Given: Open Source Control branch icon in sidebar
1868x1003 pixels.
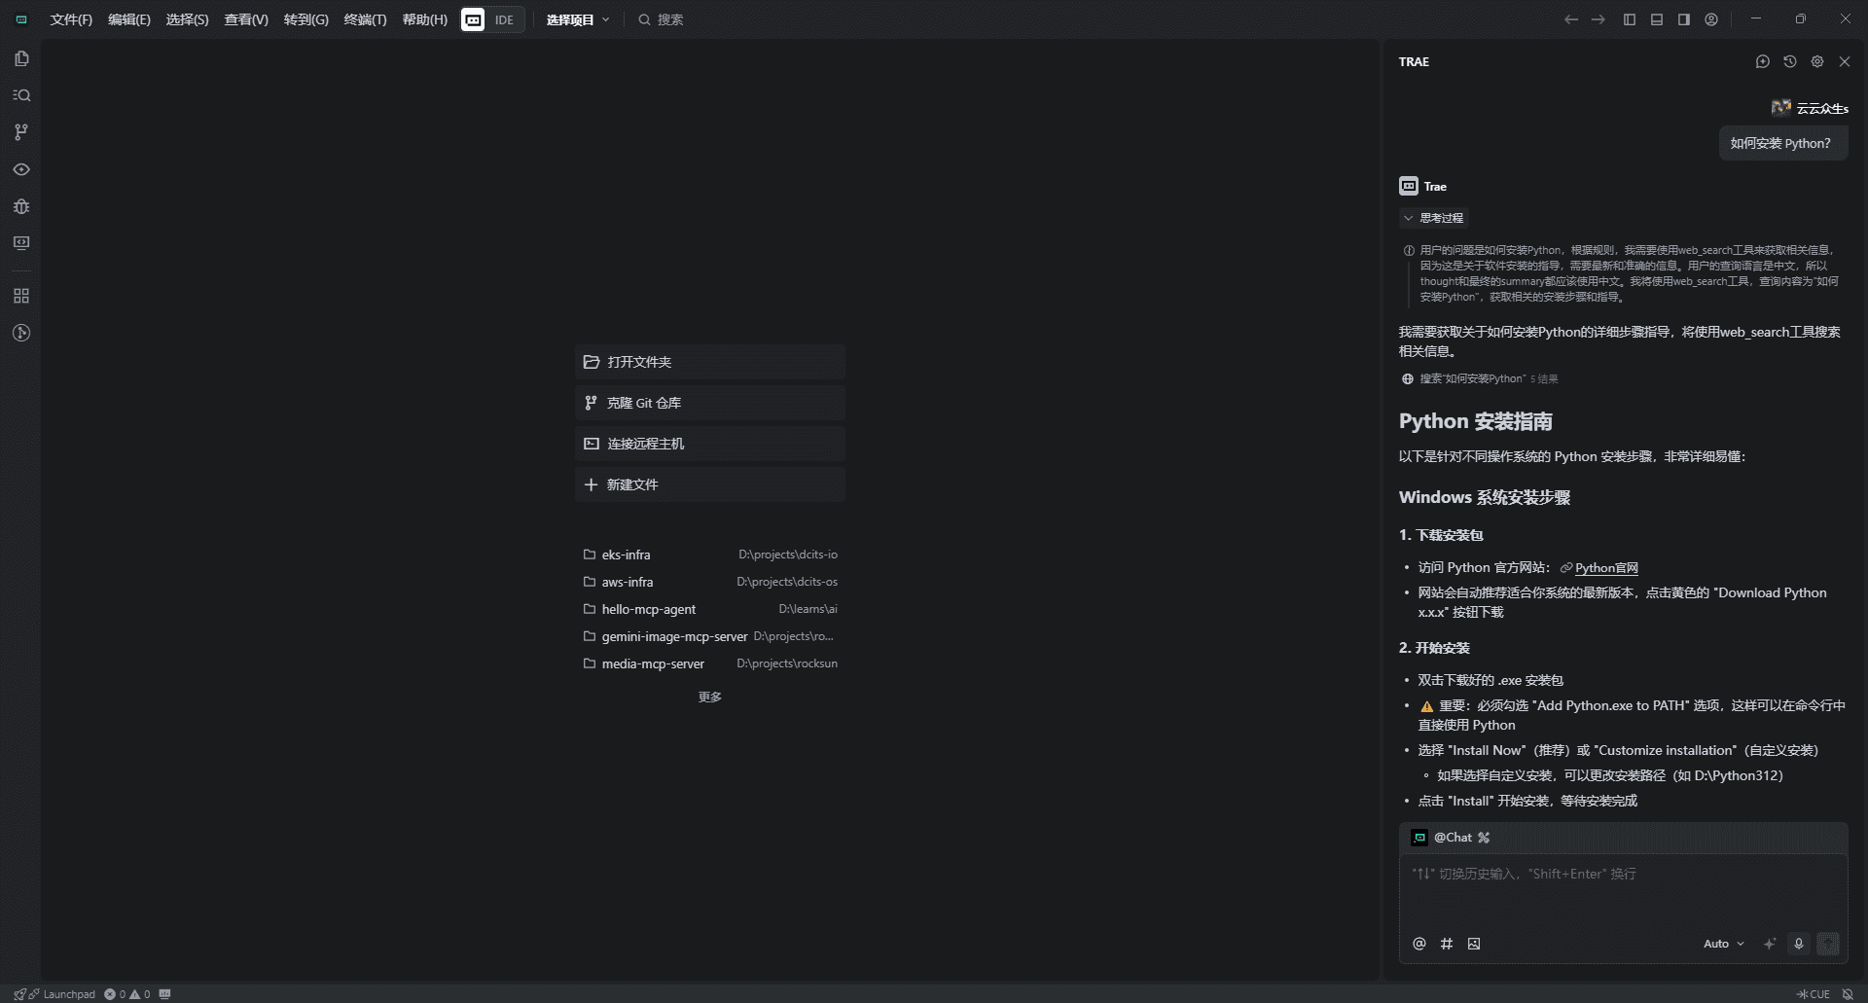Looking at the screenshot, I should click(21, 132).
